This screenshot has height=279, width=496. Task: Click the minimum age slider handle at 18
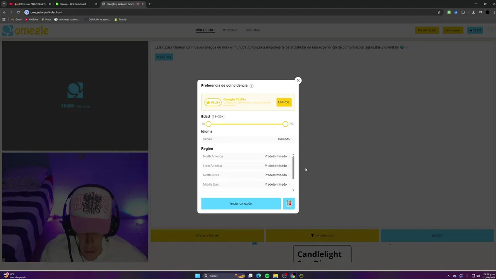pos(208,124)
